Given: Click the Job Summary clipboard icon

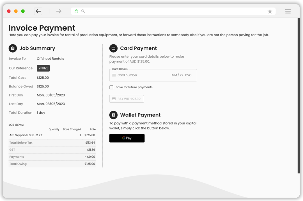Looking at the screenshot, I should click(13, 48).
